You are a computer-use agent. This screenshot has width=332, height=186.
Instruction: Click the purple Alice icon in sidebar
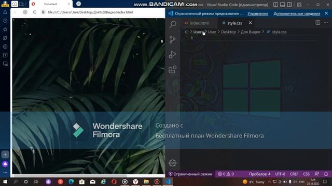tap(5, 164)
